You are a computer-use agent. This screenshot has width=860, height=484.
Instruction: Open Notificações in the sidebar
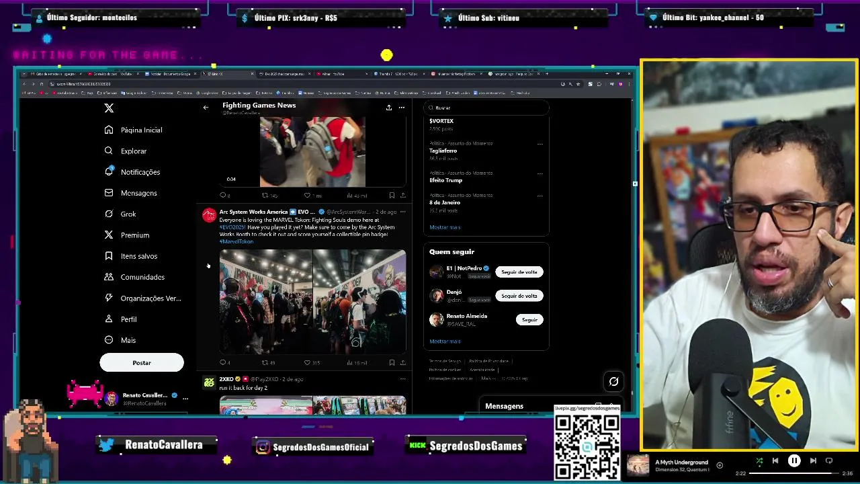point(132,172)
